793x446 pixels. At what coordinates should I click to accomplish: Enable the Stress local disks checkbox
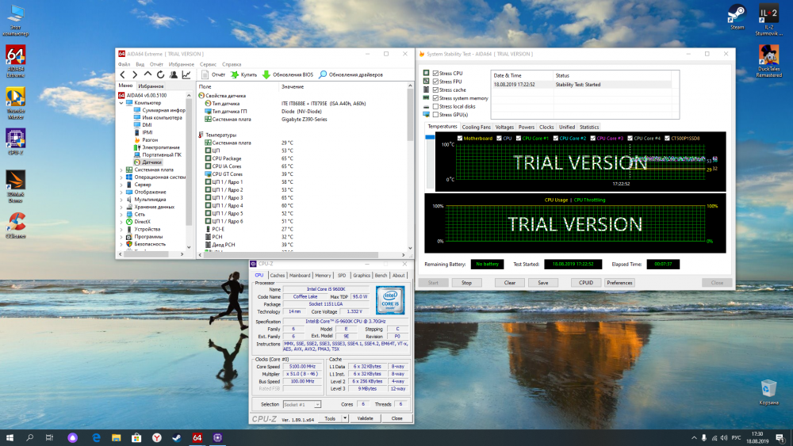[435, 106]
